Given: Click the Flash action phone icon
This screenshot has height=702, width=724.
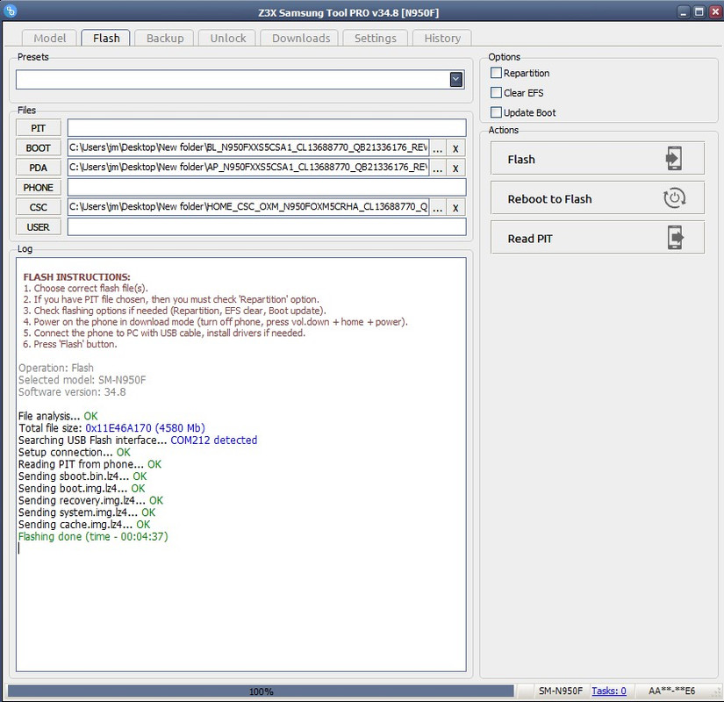Looking at the screenshot, I should 674,159.
